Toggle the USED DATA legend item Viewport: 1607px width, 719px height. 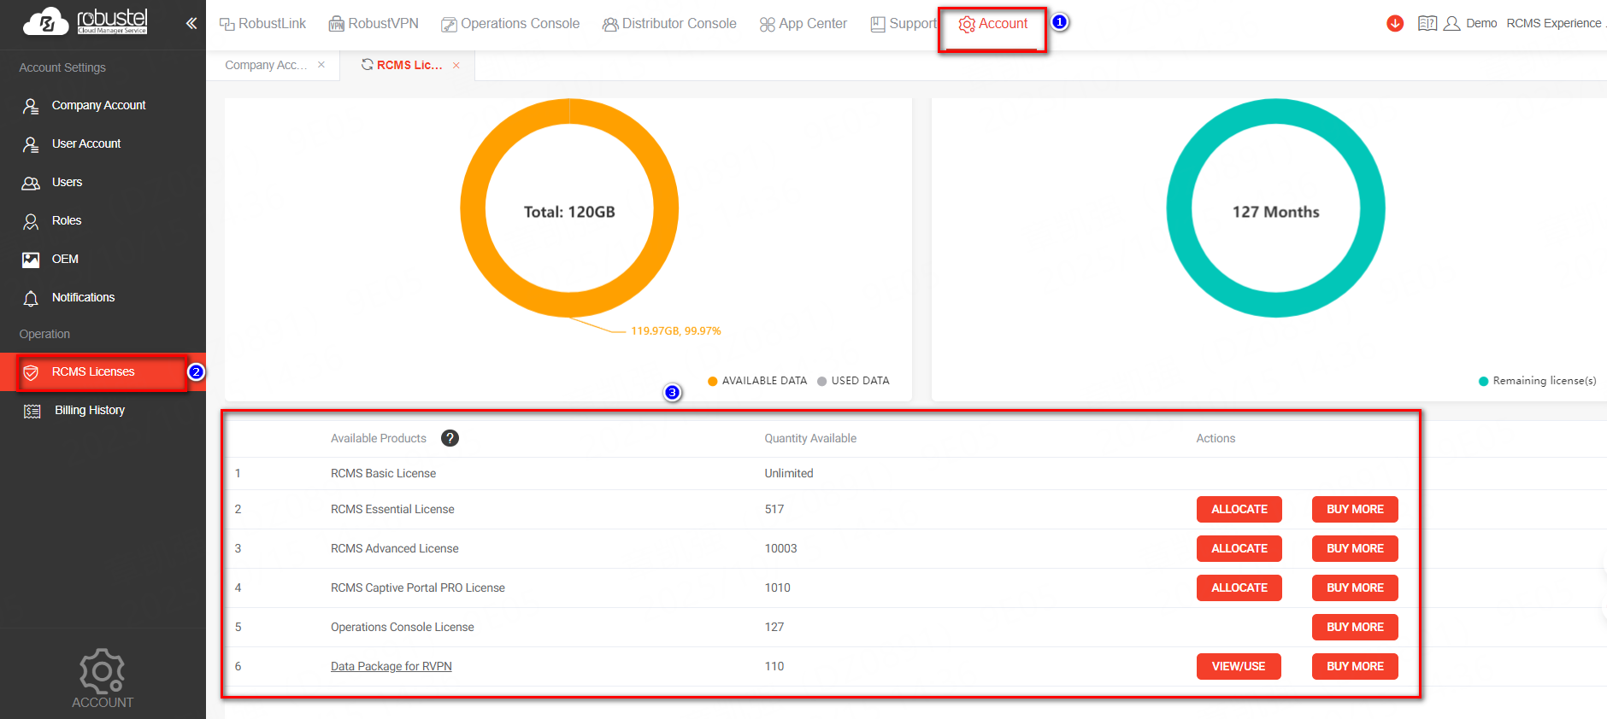(x=853, y=381)
